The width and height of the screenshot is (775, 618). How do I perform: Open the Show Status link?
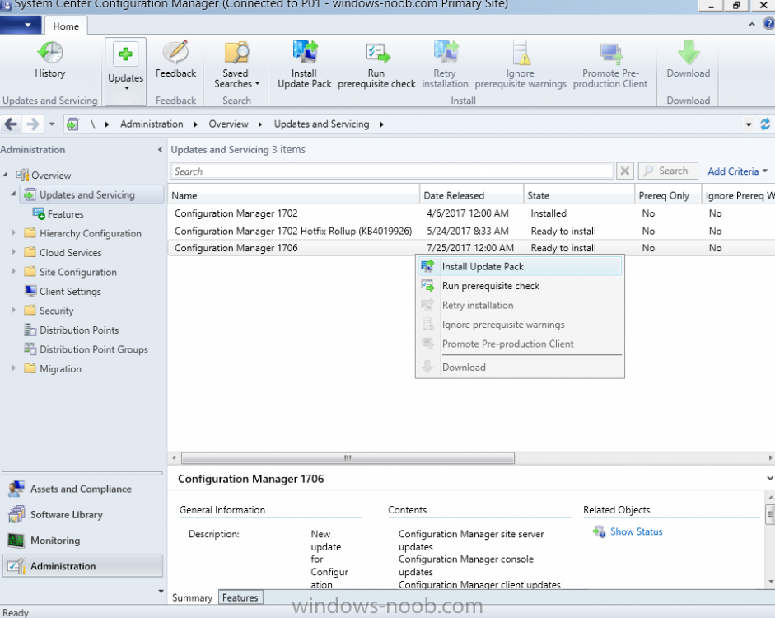(x=636, y=531)
